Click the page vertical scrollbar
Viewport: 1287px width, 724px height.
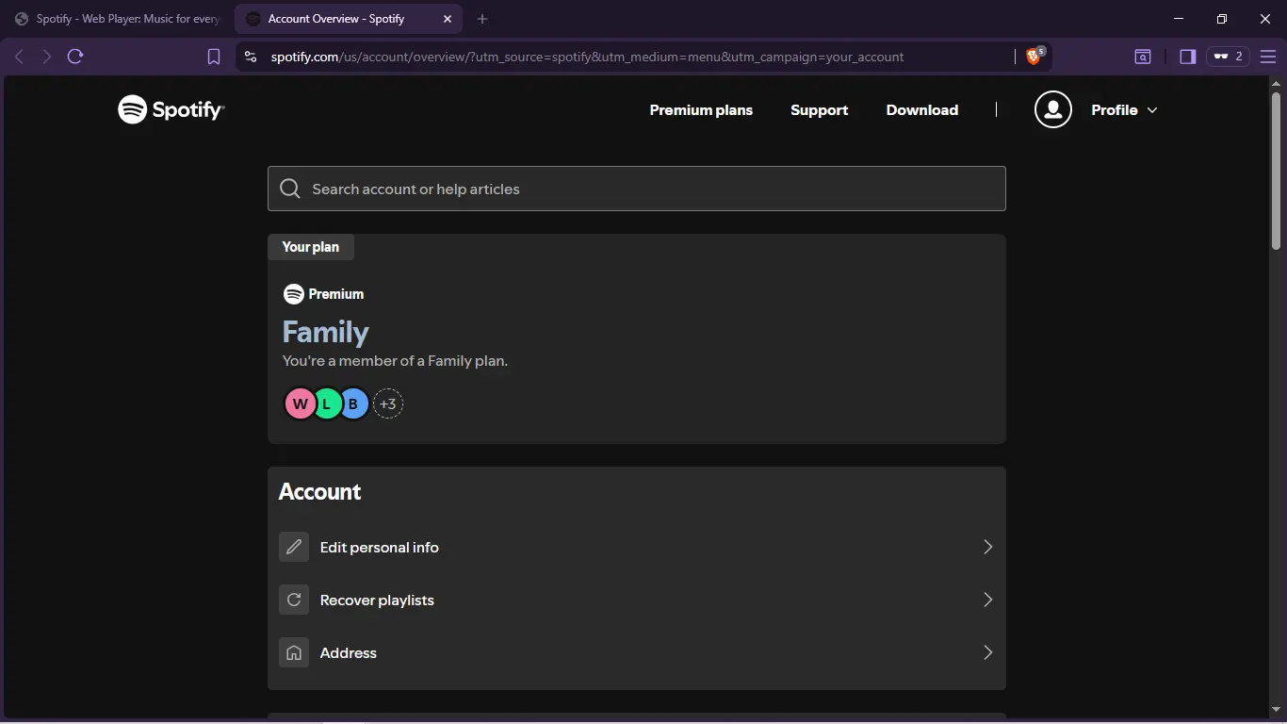point(1277,170)
